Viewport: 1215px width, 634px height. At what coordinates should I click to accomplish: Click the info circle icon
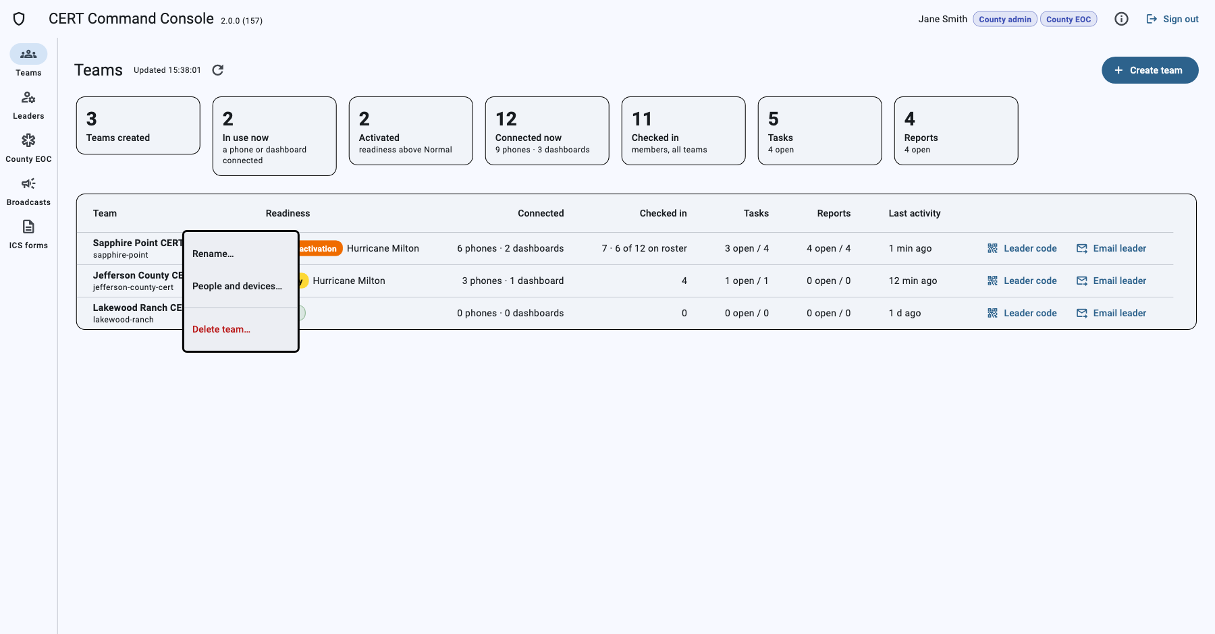[x=1121, y=19]
